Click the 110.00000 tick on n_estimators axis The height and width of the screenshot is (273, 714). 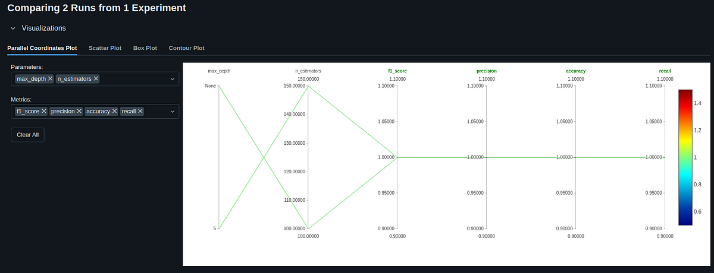click(x=295, y=200)
